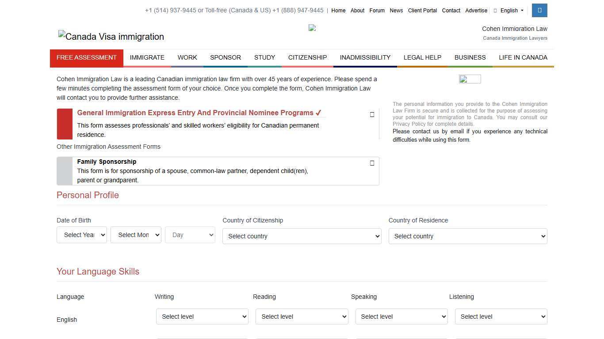The height and width of the screenshot is (339, 604).
Task: Open the Country of Residence dropdown
Action: (467, 236)
